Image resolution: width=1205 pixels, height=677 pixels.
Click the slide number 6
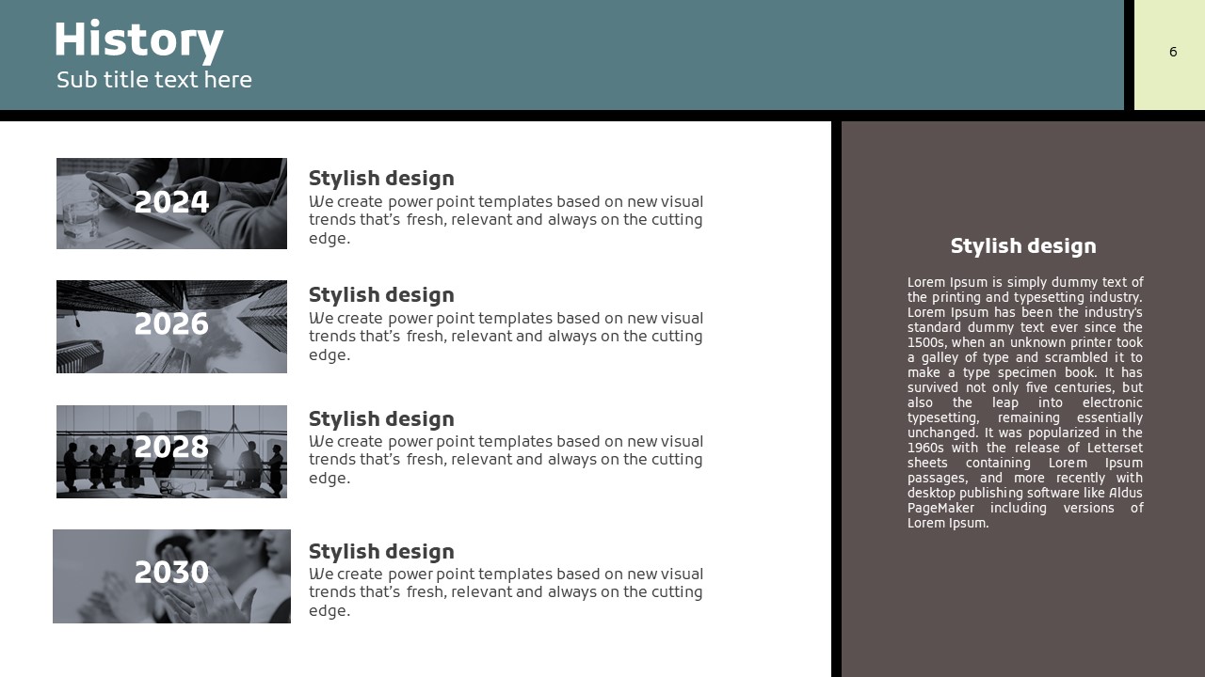[x=1173, y=52]
